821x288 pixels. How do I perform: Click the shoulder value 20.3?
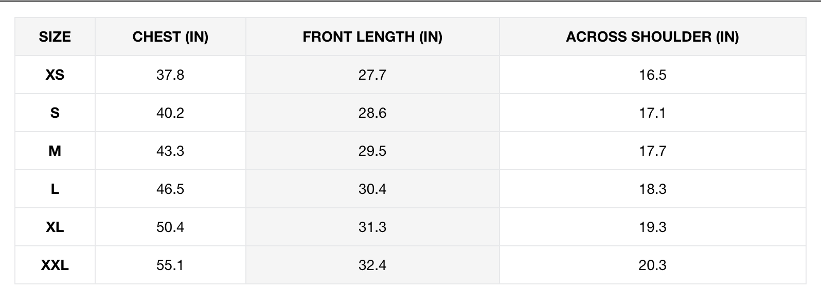coord(653,265)
